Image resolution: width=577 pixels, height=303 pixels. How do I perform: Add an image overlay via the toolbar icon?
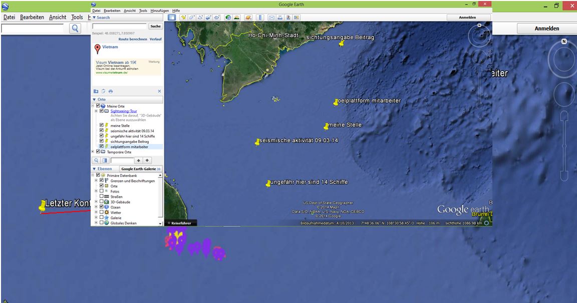click(208, 17)
